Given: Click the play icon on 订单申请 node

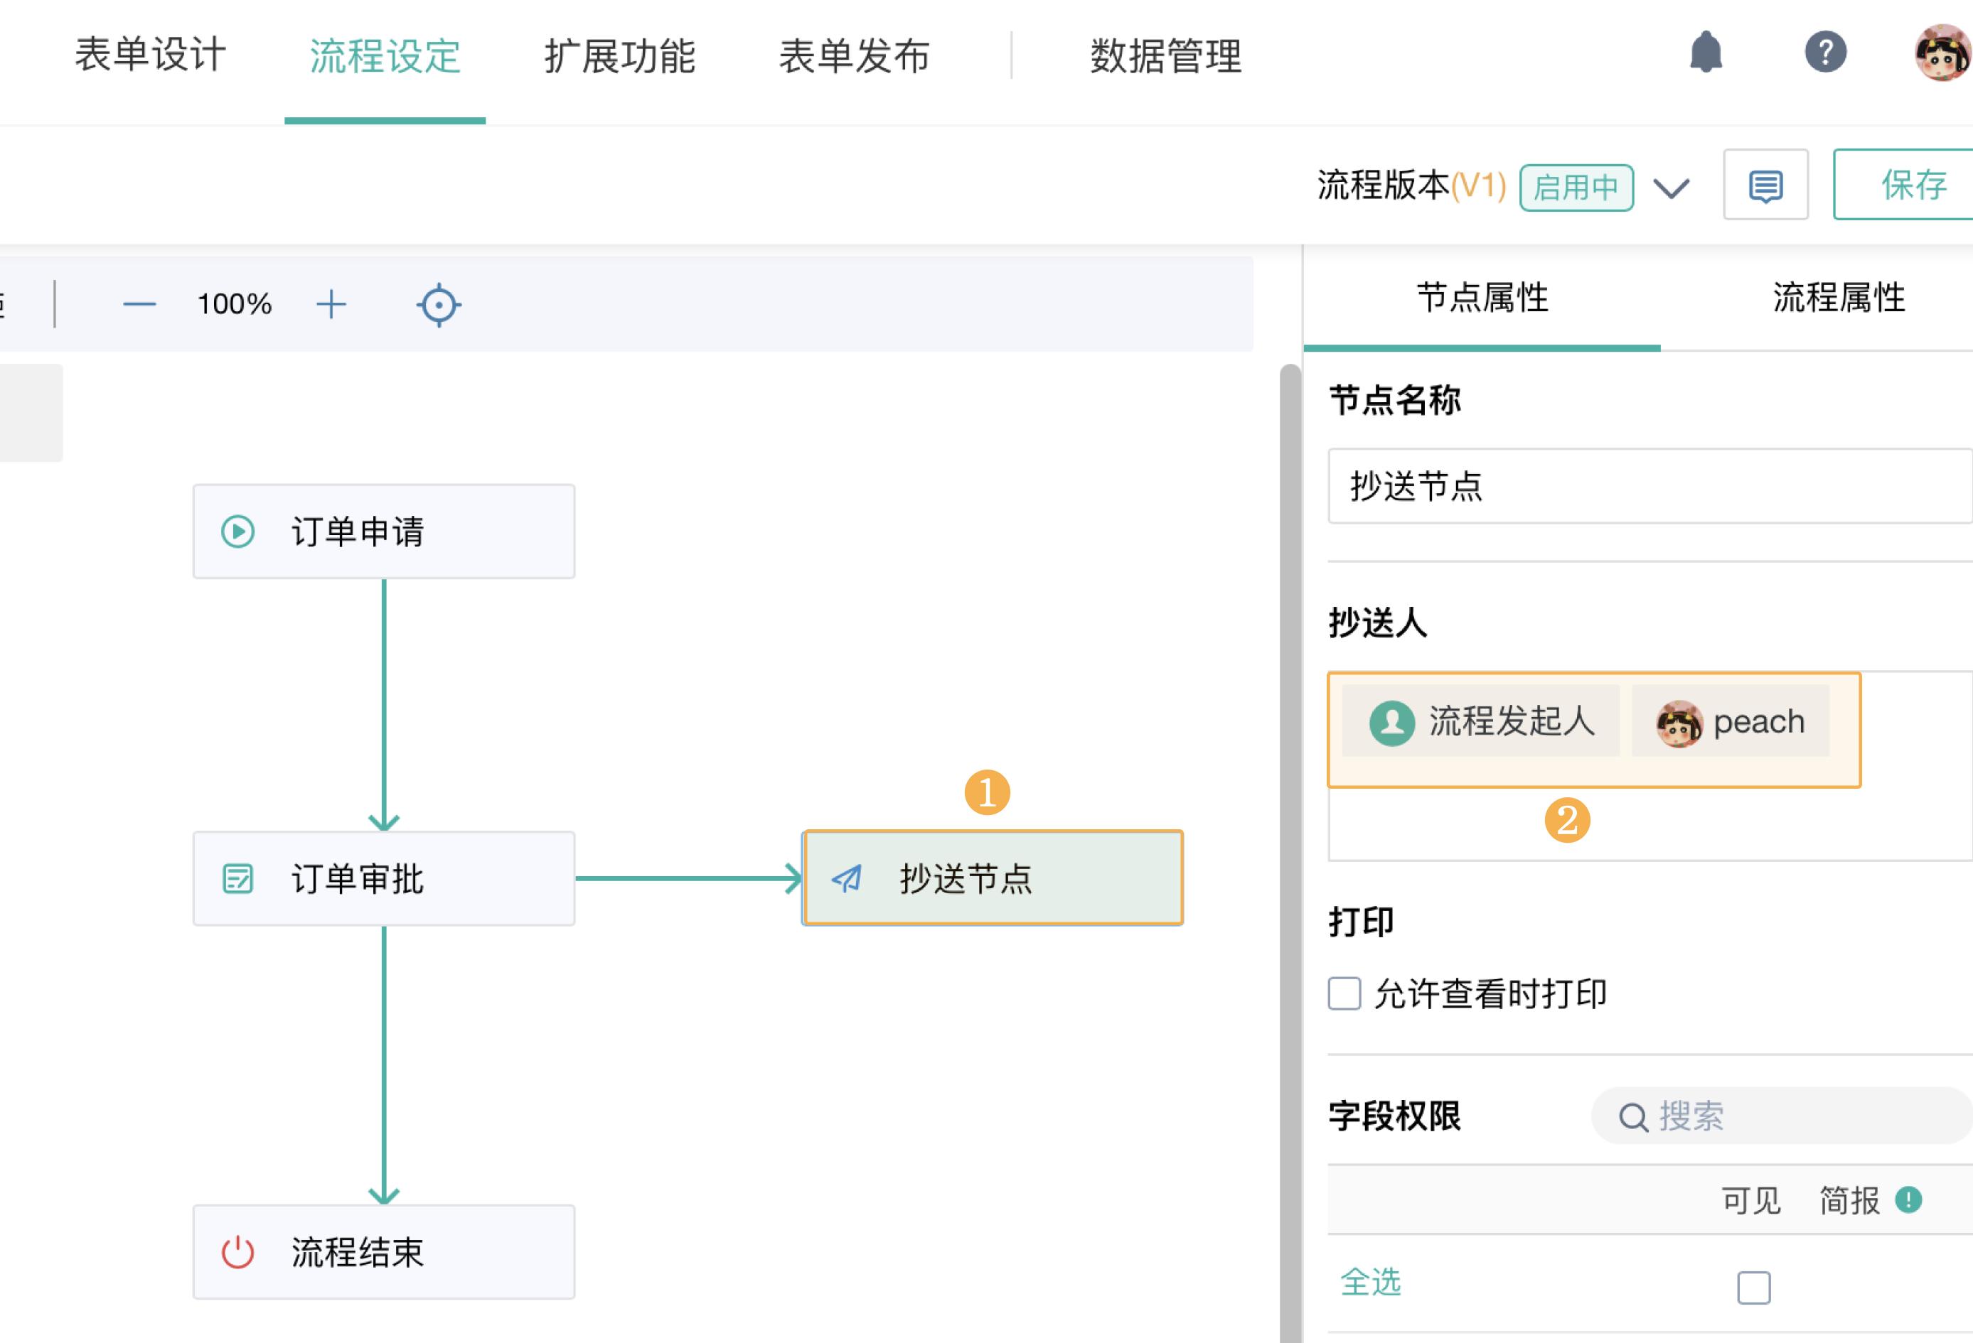Looking at the screenshot, I should click(239, 532).
